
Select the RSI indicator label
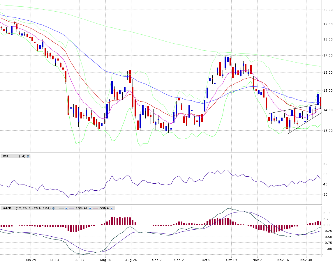tap(5, 156)
